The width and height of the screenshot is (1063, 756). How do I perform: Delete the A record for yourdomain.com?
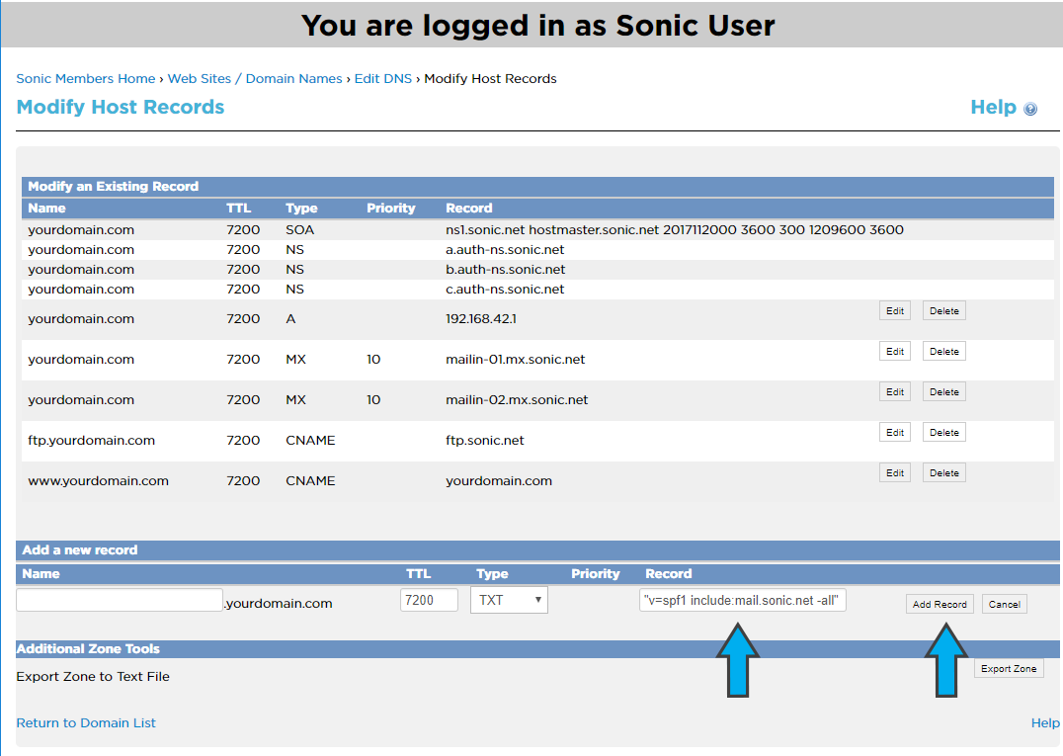942,309
